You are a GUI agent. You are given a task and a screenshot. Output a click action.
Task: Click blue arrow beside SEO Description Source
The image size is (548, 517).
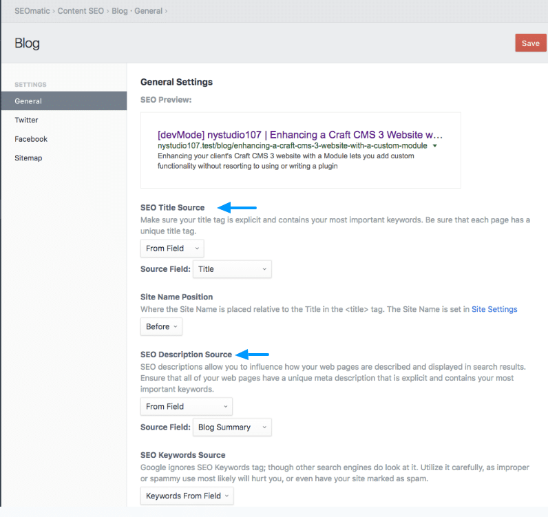tap(252, 355)
